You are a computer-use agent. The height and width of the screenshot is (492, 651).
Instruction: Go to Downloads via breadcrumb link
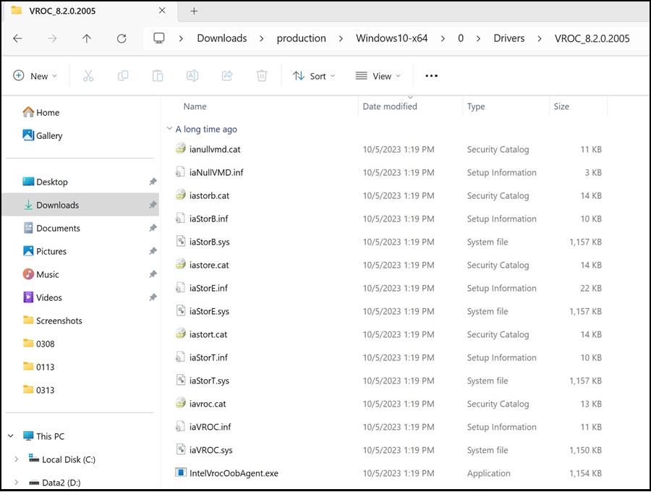pyautogui.click(x=221, y=38)
